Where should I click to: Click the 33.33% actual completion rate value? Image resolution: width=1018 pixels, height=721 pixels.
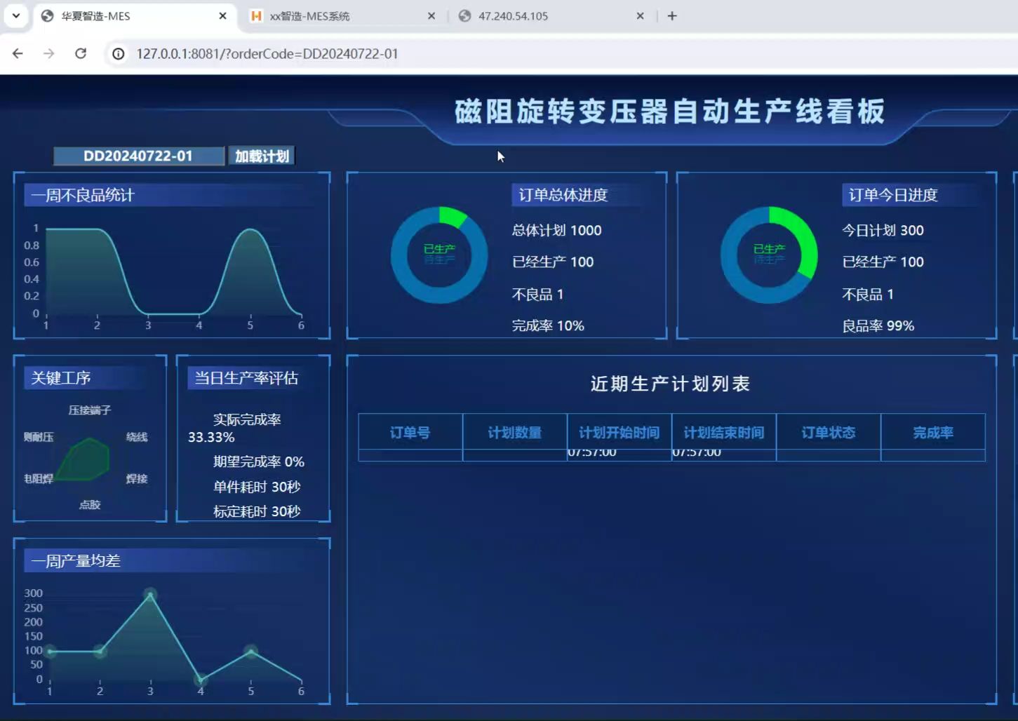pyautogui.click(x=211, y=437)
